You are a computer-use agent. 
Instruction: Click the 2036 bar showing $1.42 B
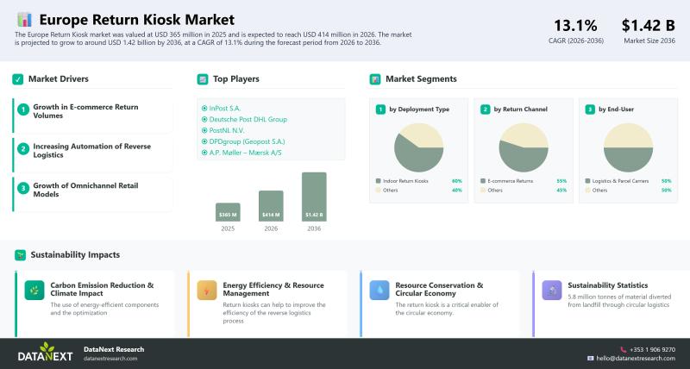[x=314, y=197]
